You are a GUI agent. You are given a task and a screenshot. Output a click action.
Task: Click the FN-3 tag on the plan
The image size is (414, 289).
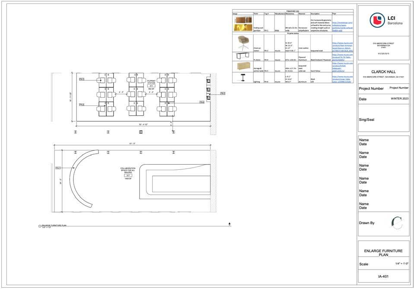tap(82, 79)
